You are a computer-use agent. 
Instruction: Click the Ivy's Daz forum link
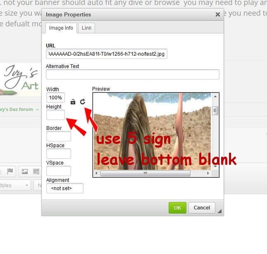coord(17,109)
